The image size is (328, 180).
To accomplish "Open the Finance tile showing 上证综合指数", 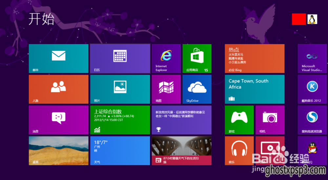I will point(120,120).
